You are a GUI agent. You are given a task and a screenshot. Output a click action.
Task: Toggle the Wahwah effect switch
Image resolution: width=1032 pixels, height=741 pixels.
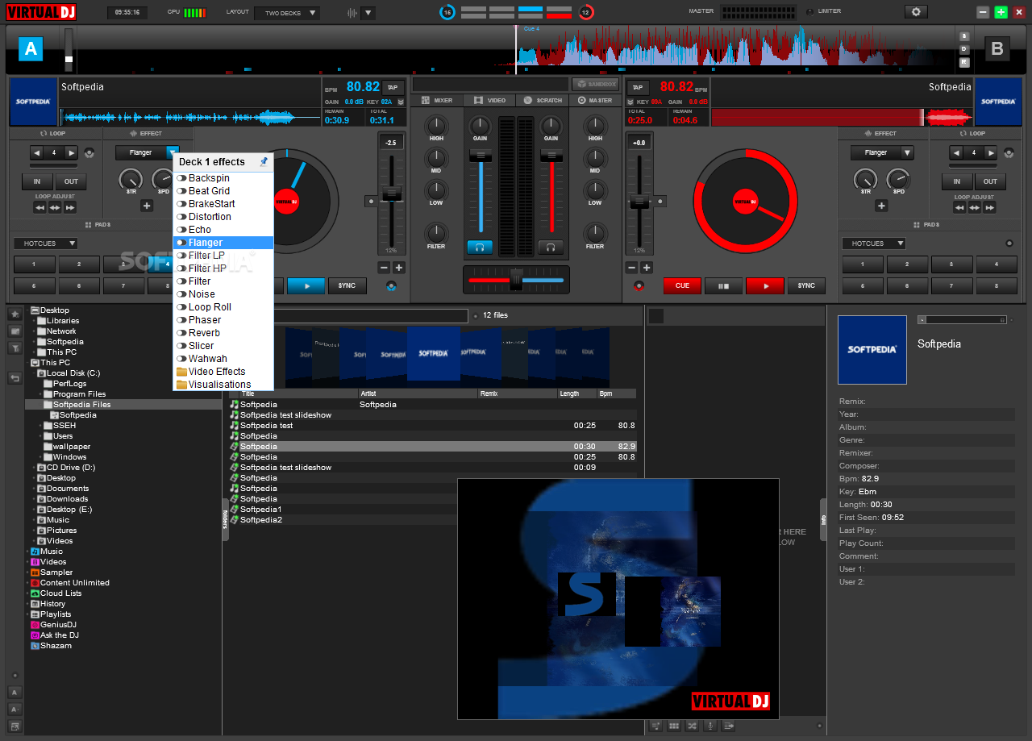[x=182, y=359]
